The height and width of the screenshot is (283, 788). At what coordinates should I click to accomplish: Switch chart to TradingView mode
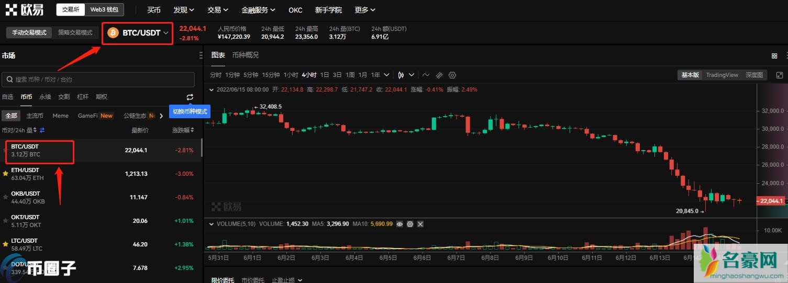pos(722,75)
